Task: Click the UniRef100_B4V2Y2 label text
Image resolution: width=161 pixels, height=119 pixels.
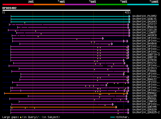Action: 144,63
